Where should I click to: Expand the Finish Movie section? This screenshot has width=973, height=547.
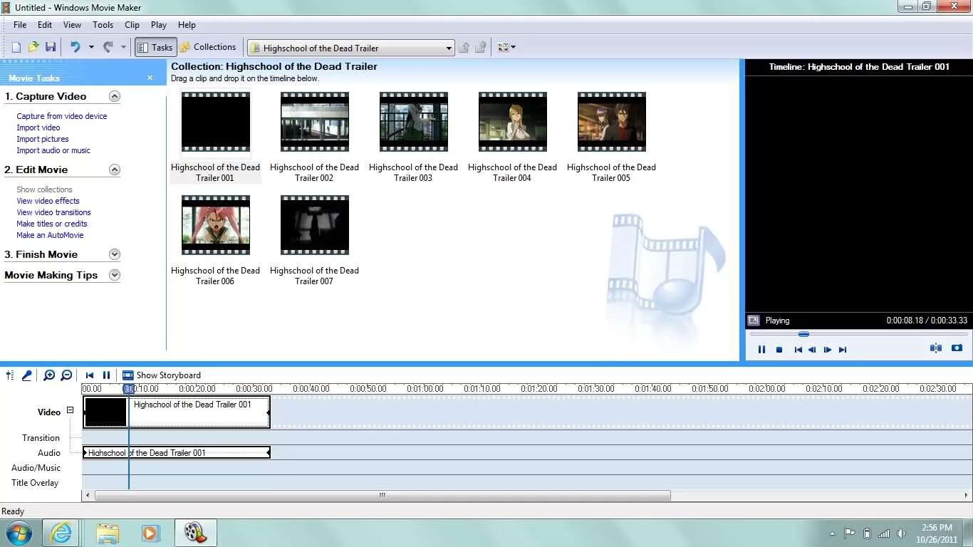point(115,254)
